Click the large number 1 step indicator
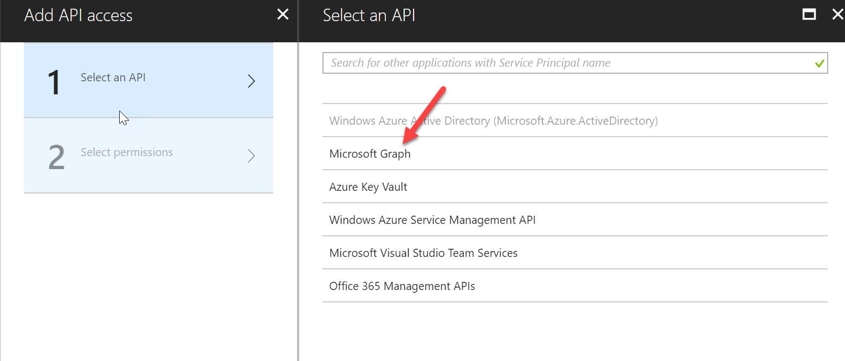The height and width of the screenshot is (361, 845). click(54, 82)
